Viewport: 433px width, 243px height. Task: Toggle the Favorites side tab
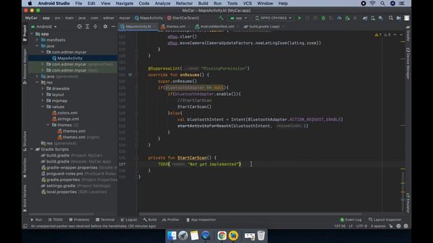tap(24, 167)
